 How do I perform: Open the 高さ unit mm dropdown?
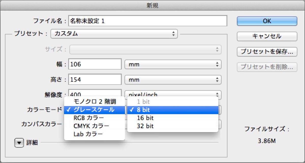(173, 80)
